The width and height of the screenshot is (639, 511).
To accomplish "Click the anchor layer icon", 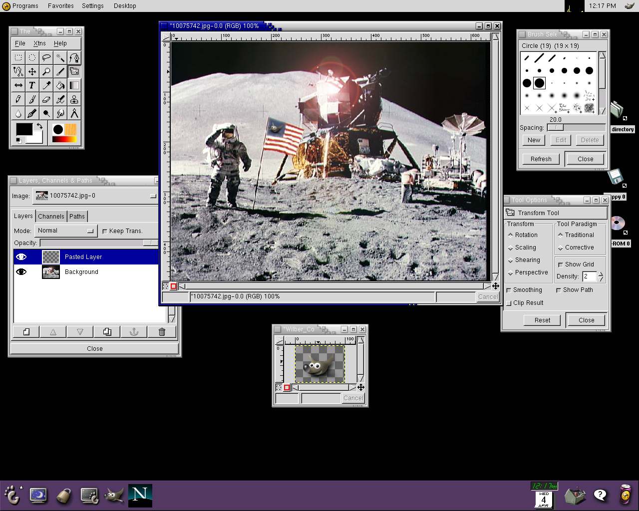I will 134,332.
